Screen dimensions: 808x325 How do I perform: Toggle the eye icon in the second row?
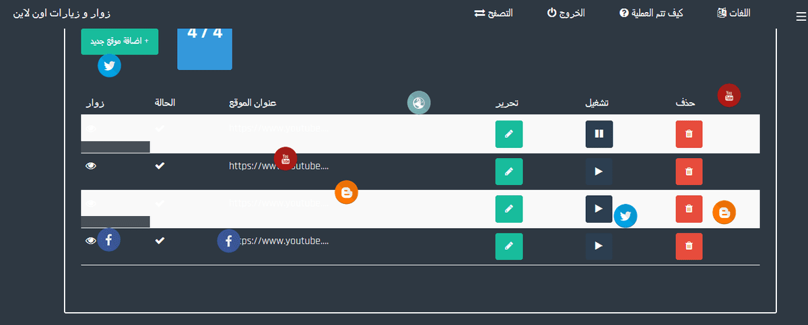(x=91, y=166)
